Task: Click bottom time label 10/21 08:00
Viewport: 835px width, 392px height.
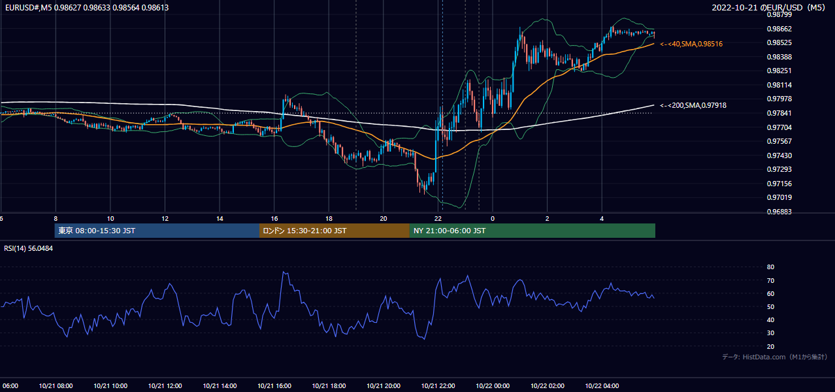Action: coord(56,386)
